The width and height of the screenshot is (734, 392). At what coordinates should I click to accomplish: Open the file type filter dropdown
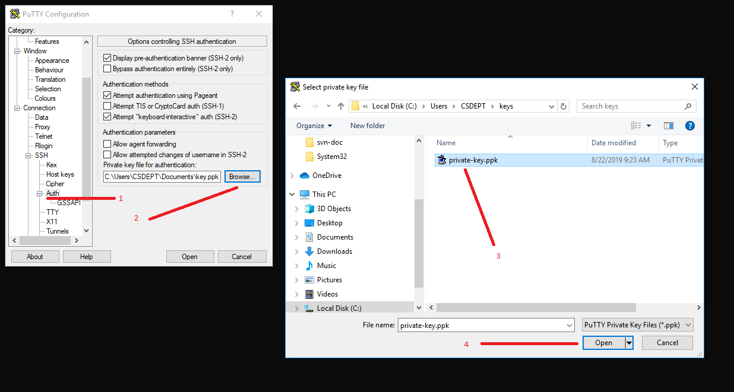coord(638,325)
